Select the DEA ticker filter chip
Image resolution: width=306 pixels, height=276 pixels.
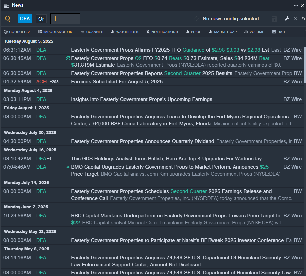tap(25, 19)
